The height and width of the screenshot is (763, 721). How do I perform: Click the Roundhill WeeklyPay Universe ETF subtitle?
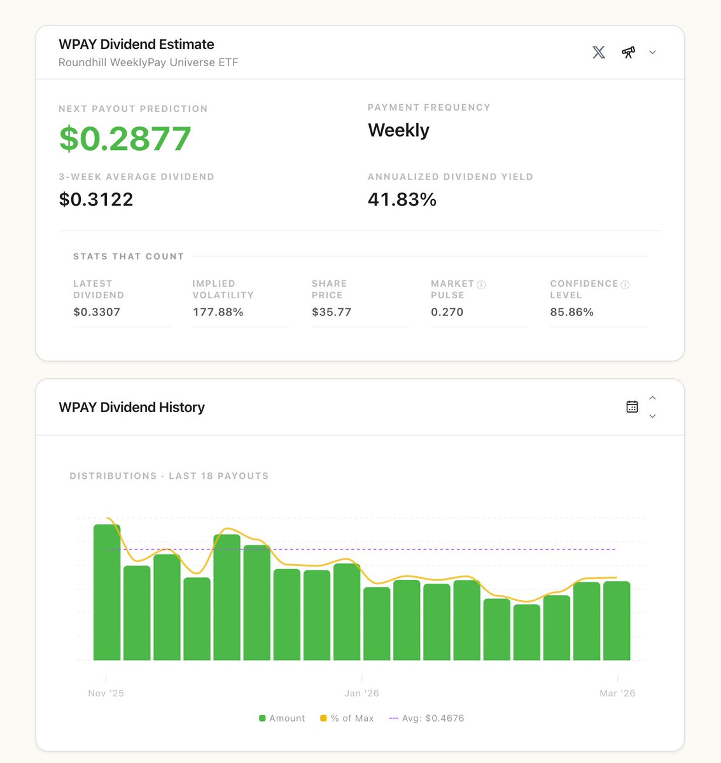click(x=148, y=62)
